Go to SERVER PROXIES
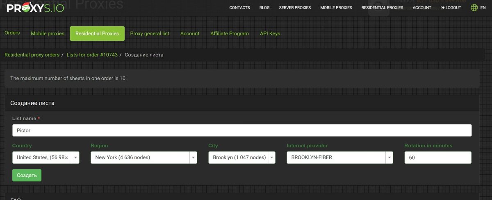Image resolution: width=492 pixels, height=200 pixels. [295, 8]
